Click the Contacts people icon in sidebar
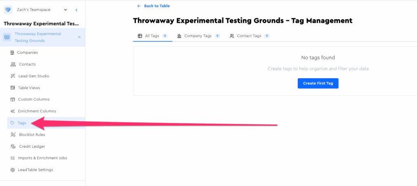The width and height of the screenshot is (417, 186). pyautogui.click(x=13, y=64)
